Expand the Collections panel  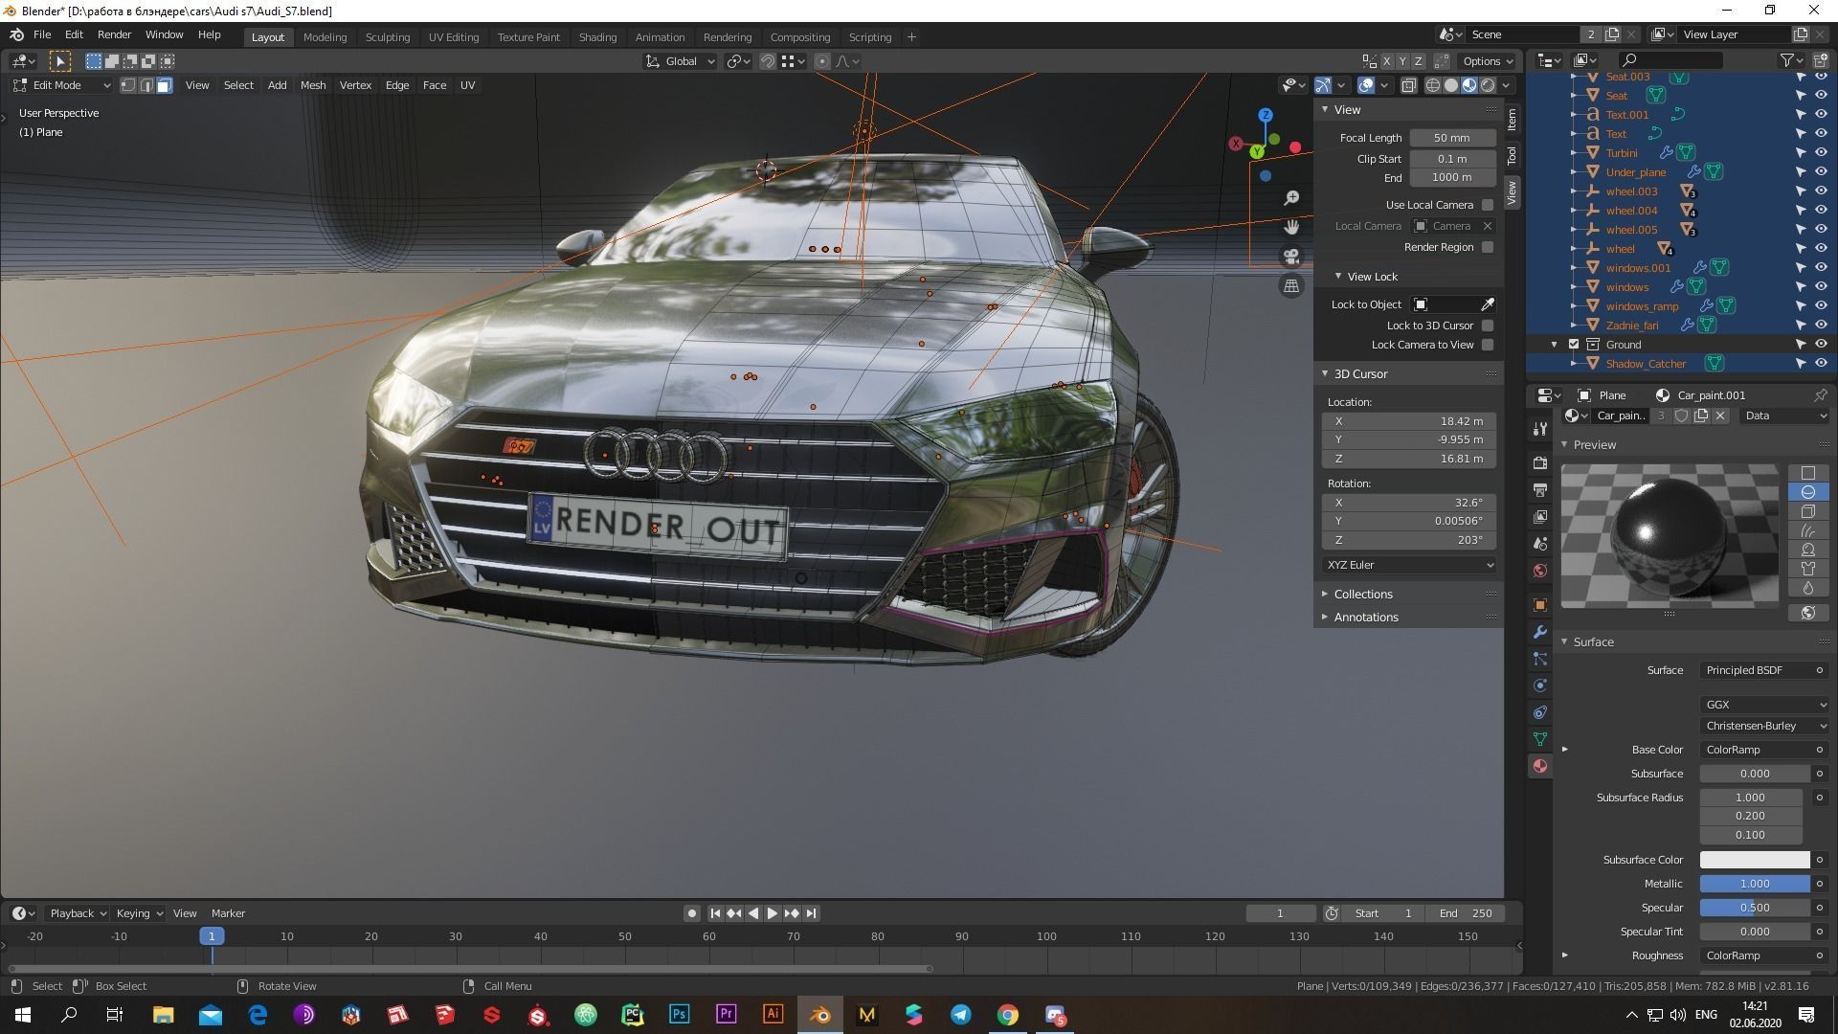pyautogui.click(x=1363, y=595)
